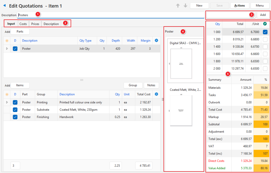
Task: Click the move up arrow icon
Action: coord(178,6)
